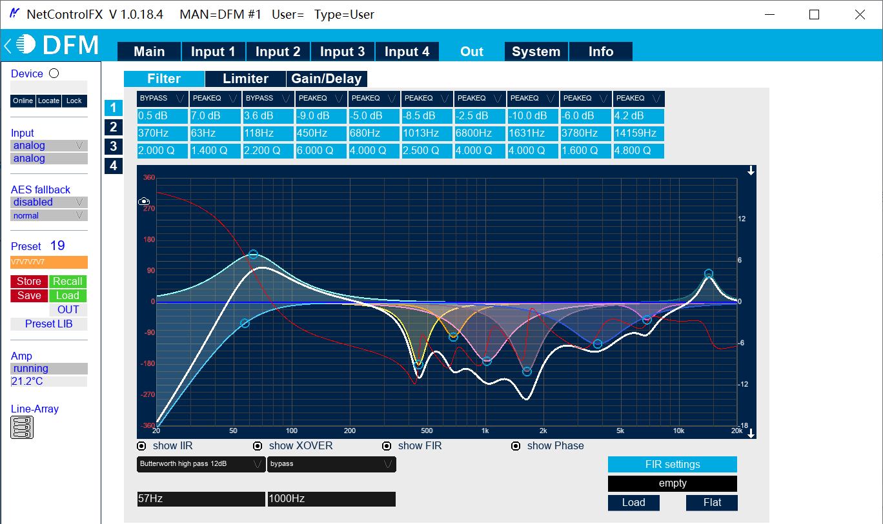Click the down arrow at graph bottom-right

[751, 434]
